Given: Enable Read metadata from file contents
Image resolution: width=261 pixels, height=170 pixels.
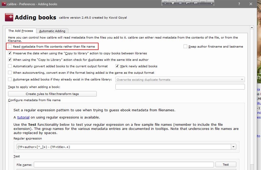Looking at the screenshot, I should tap(10, 46).
